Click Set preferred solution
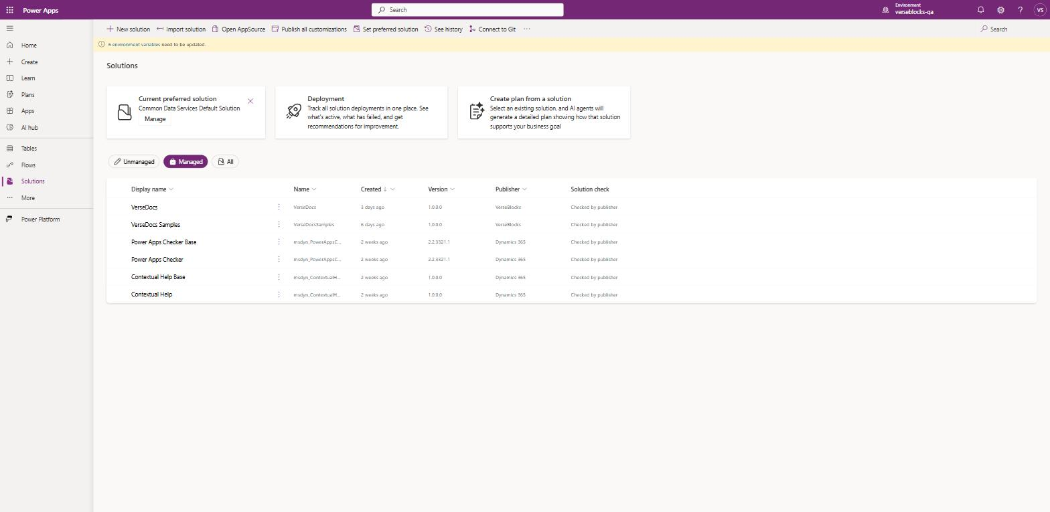1050x512 pixels. click(x=385, y=29)
